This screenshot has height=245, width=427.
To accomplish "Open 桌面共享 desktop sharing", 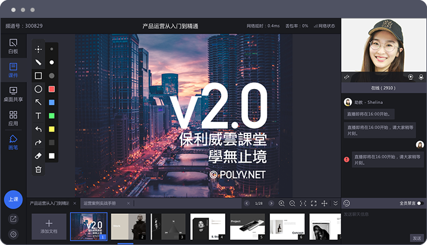I will coord(13,94).
